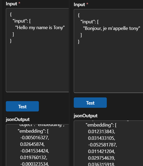The width and height of the screenshot is (143, 166).
Task: Click the right Input label
Action: point(79,5)
